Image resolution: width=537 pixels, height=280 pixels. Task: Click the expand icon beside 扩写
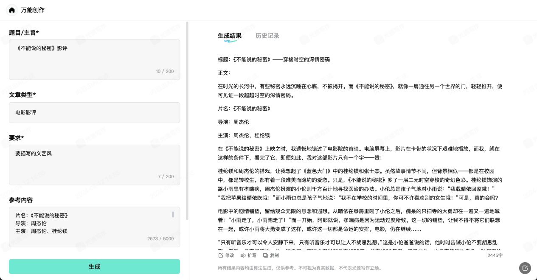pyautogui.click(x=243, y=255)
